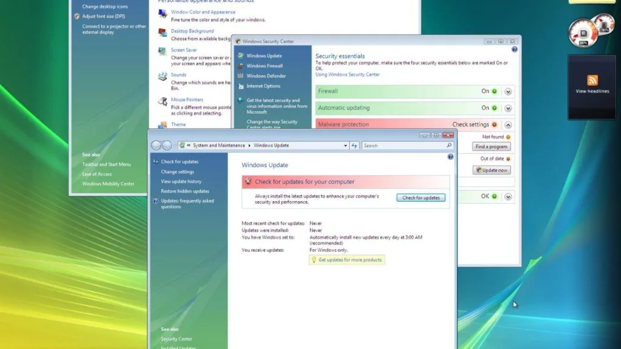Click the question icon beside Updates FAQ
The image size is (621, 349).
pos(156,201)
